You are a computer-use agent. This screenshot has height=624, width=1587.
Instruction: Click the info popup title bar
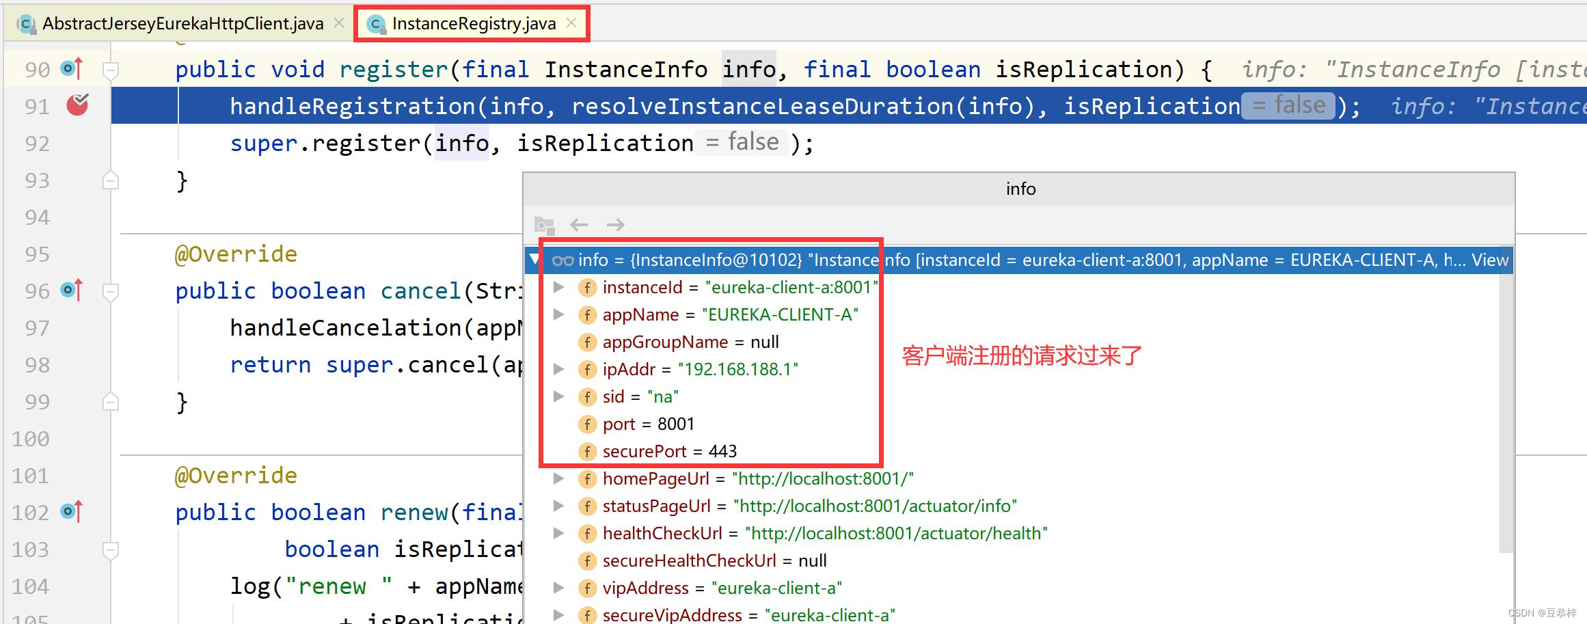pos(1019,189)
